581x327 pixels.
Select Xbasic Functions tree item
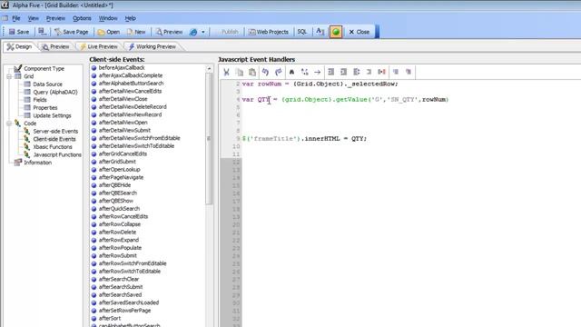[x=53, y=147]
